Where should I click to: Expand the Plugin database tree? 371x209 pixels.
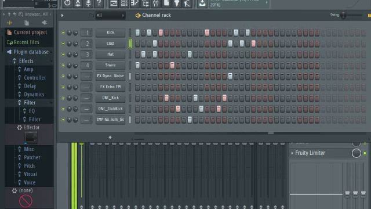tap(31, 52)
